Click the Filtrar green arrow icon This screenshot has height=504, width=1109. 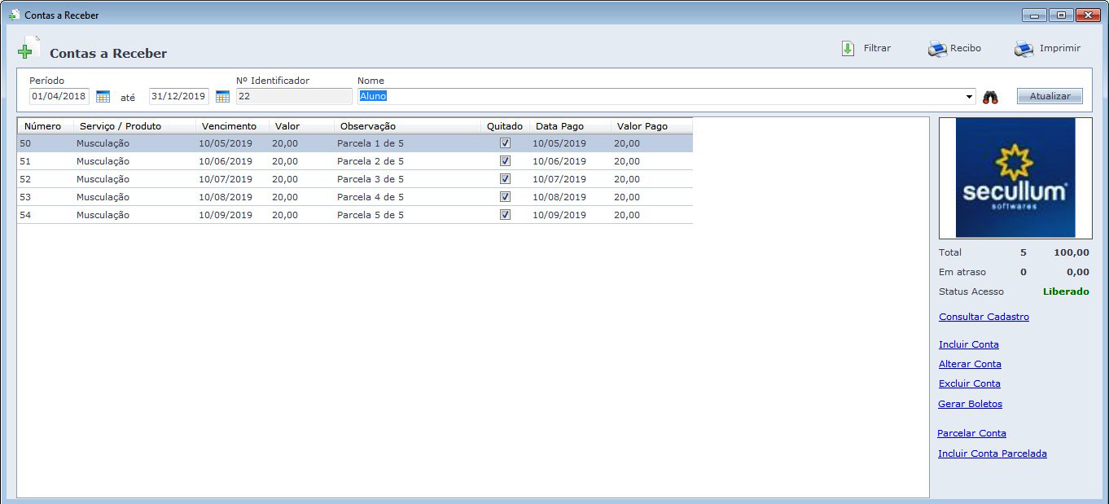[x=848, y=49]
